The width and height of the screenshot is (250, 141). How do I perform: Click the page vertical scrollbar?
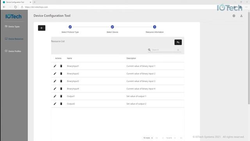[x=249, y=58]
